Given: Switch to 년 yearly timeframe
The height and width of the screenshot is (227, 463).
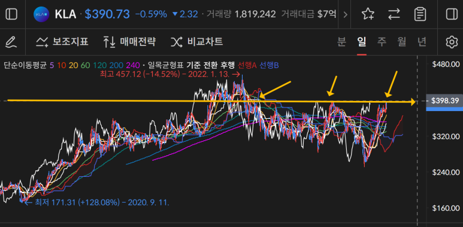Looking at the screenshot, I should tap(422, 42).
